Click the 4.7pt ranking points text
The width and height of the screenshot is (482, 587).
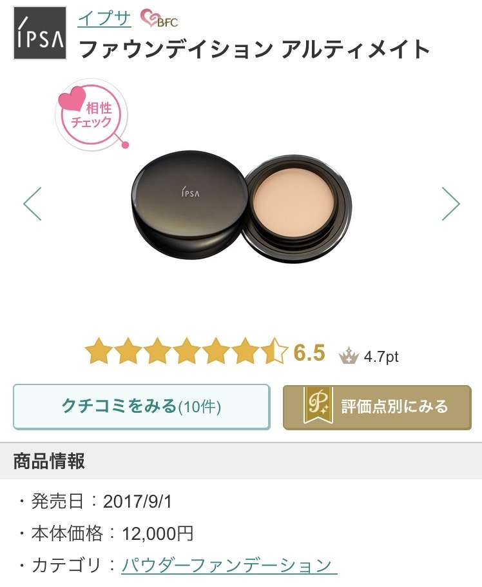381,357
